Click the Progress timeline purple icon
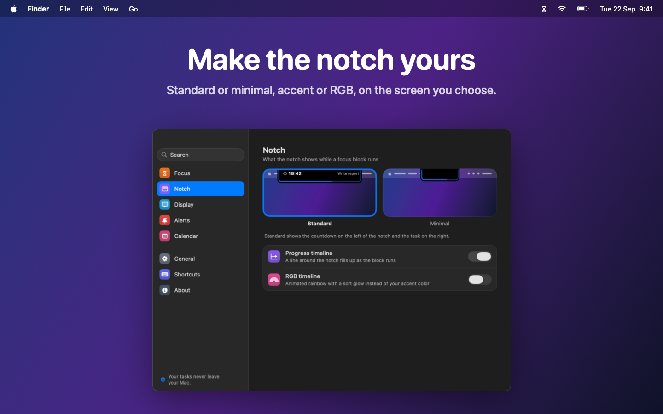 click(274, 257)
